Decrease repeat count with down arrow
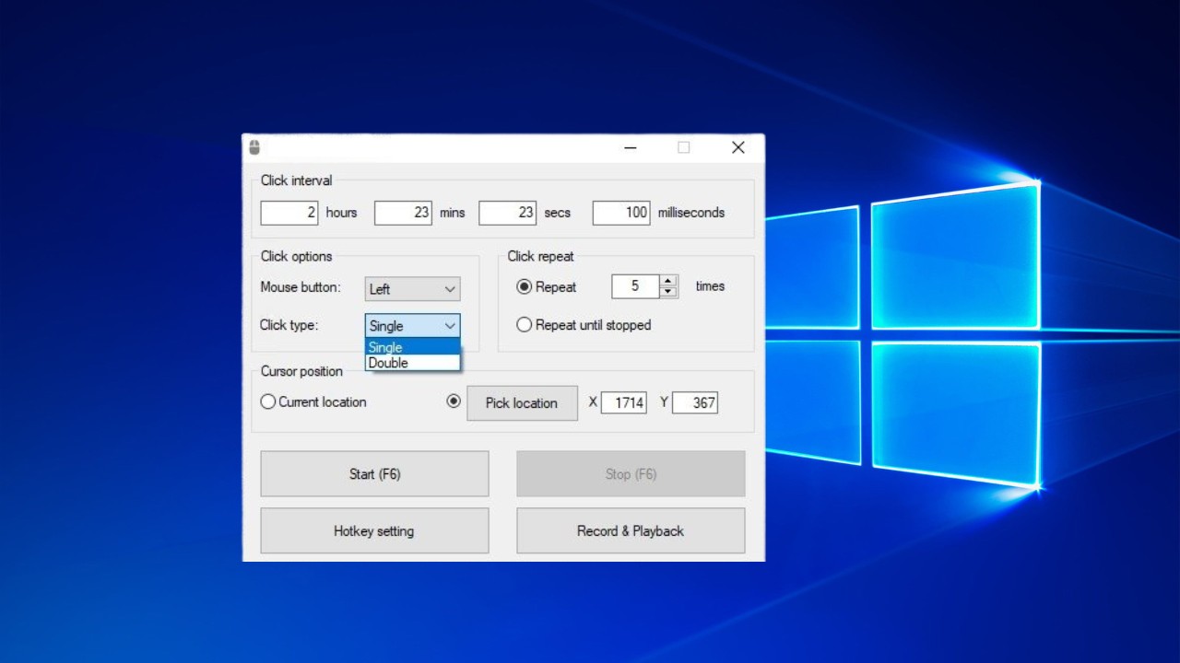The height and width of the screenshot is (663, 1180). point(669,292)
